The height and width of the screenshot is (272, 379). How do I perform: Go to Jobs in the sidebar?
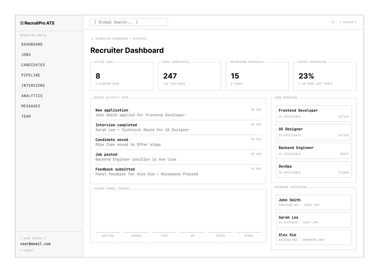tap(26, 55)
